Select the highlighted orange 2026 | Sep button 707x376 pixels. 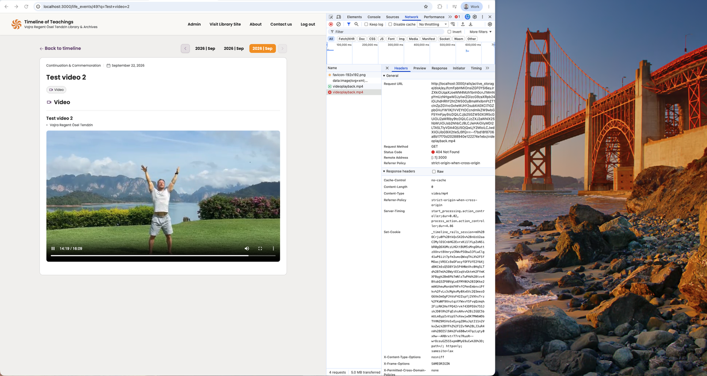click(262, 48)
